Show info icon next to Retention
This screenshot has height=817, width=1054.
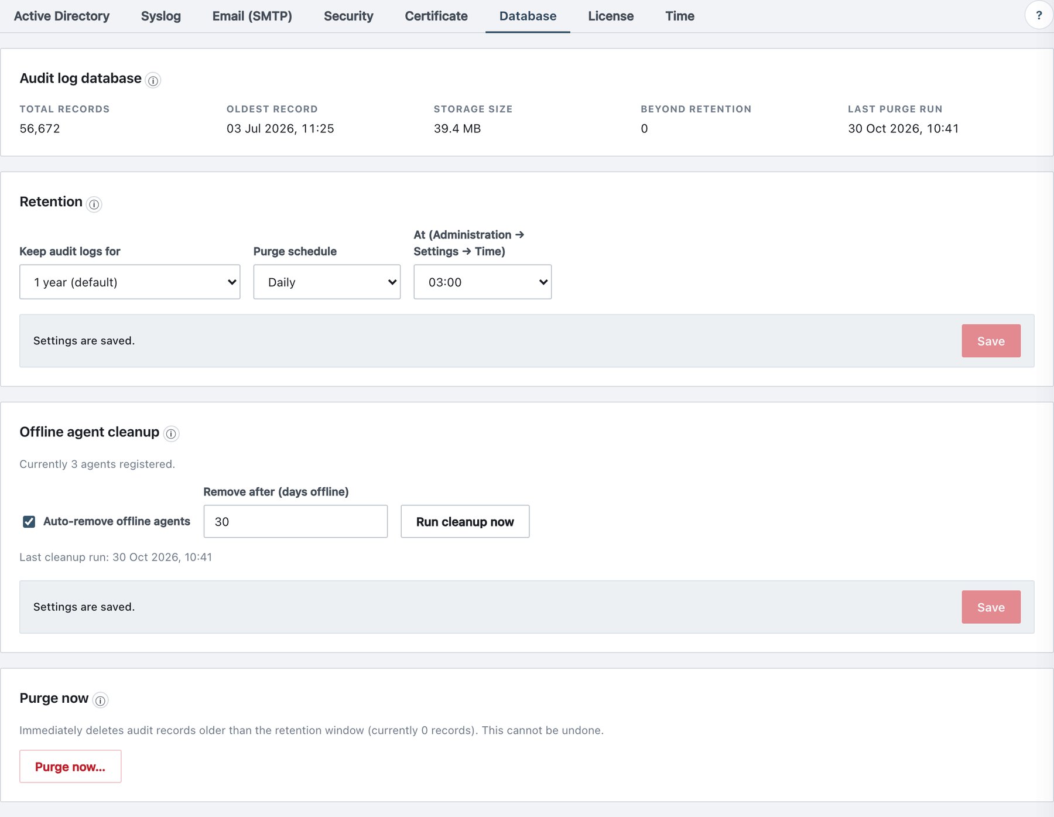point(94,204)
